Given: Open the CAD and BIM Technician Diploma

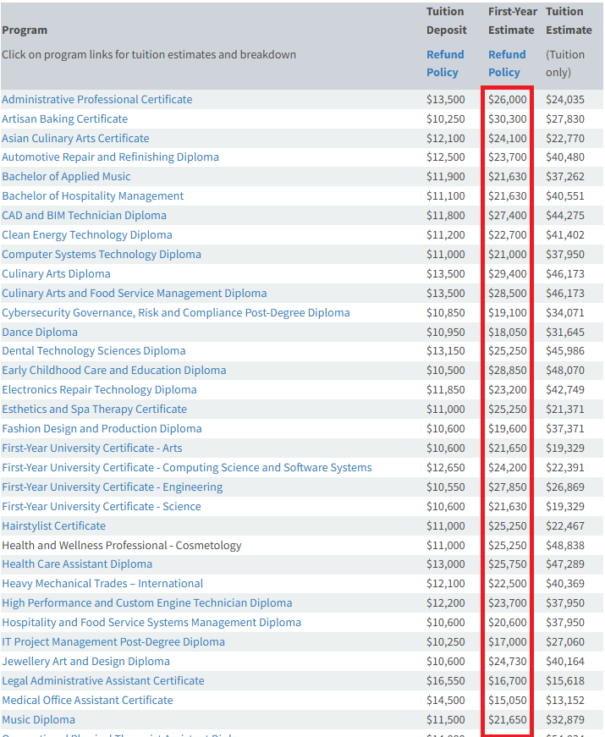Looking at the screenshot, I should point(84,216).
